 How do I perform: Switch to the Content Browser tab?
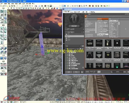click(x=66, y=12)
